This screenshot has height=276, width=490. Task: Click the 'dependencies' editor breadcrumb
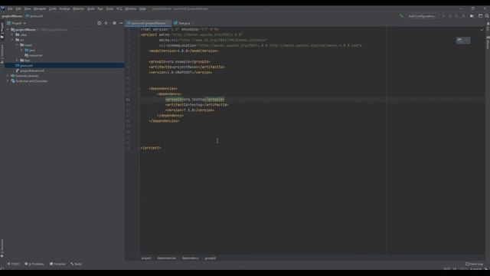167,258
